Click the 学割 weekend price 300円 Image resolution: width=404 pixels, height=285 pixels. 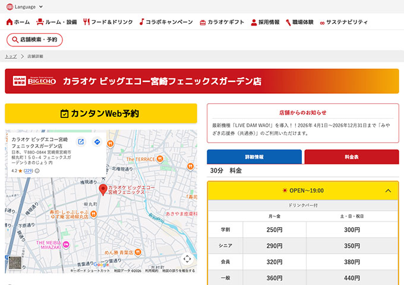352,230
